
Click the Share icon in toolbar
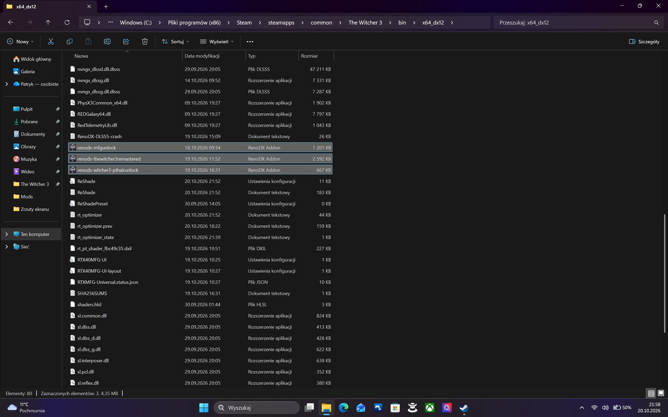click(126, 41)
